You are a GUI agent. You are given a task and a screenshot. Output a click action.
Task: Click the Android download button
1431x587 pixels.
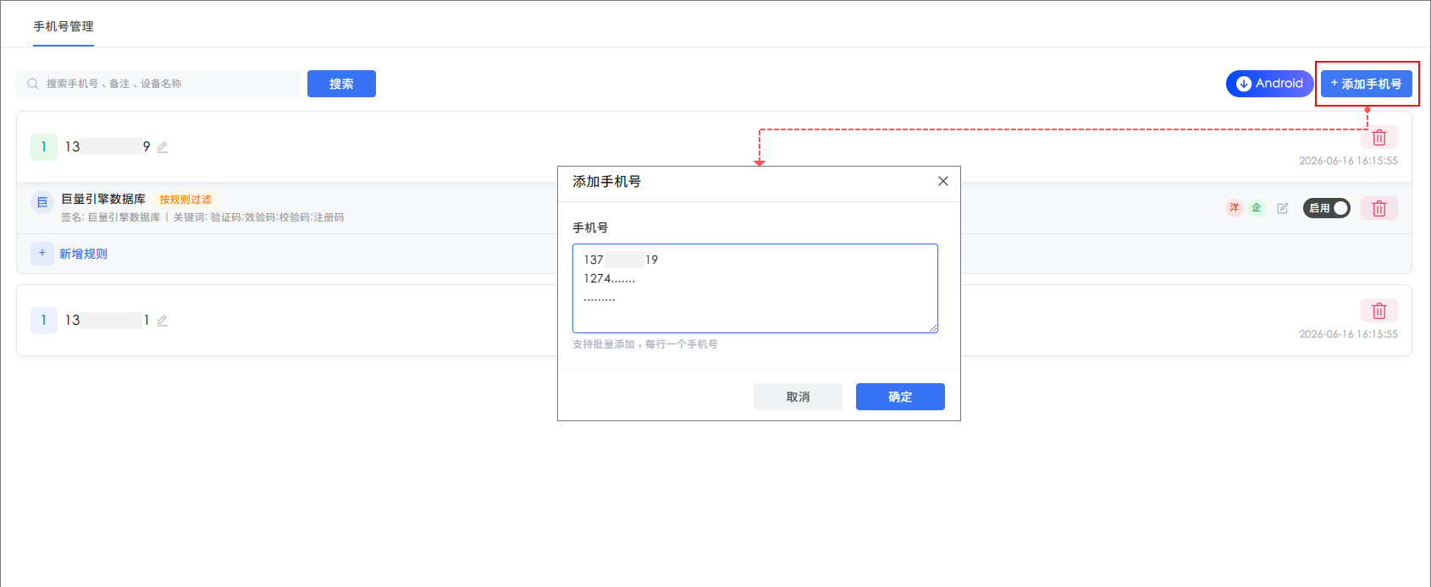[1269, 84]
